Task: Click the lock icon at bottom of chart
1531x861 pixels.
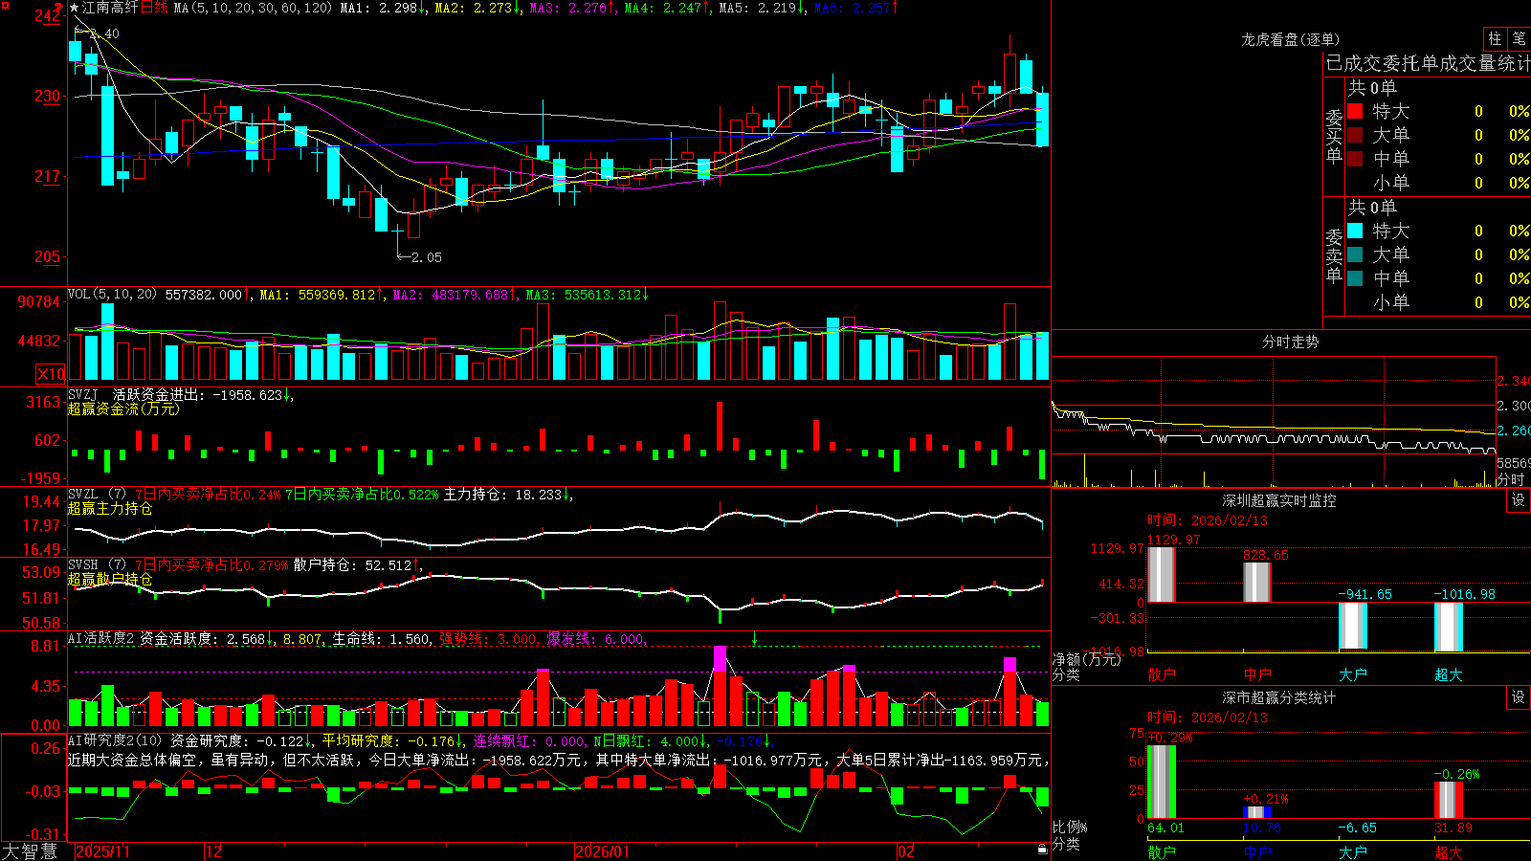Action: pos(1042,850)
